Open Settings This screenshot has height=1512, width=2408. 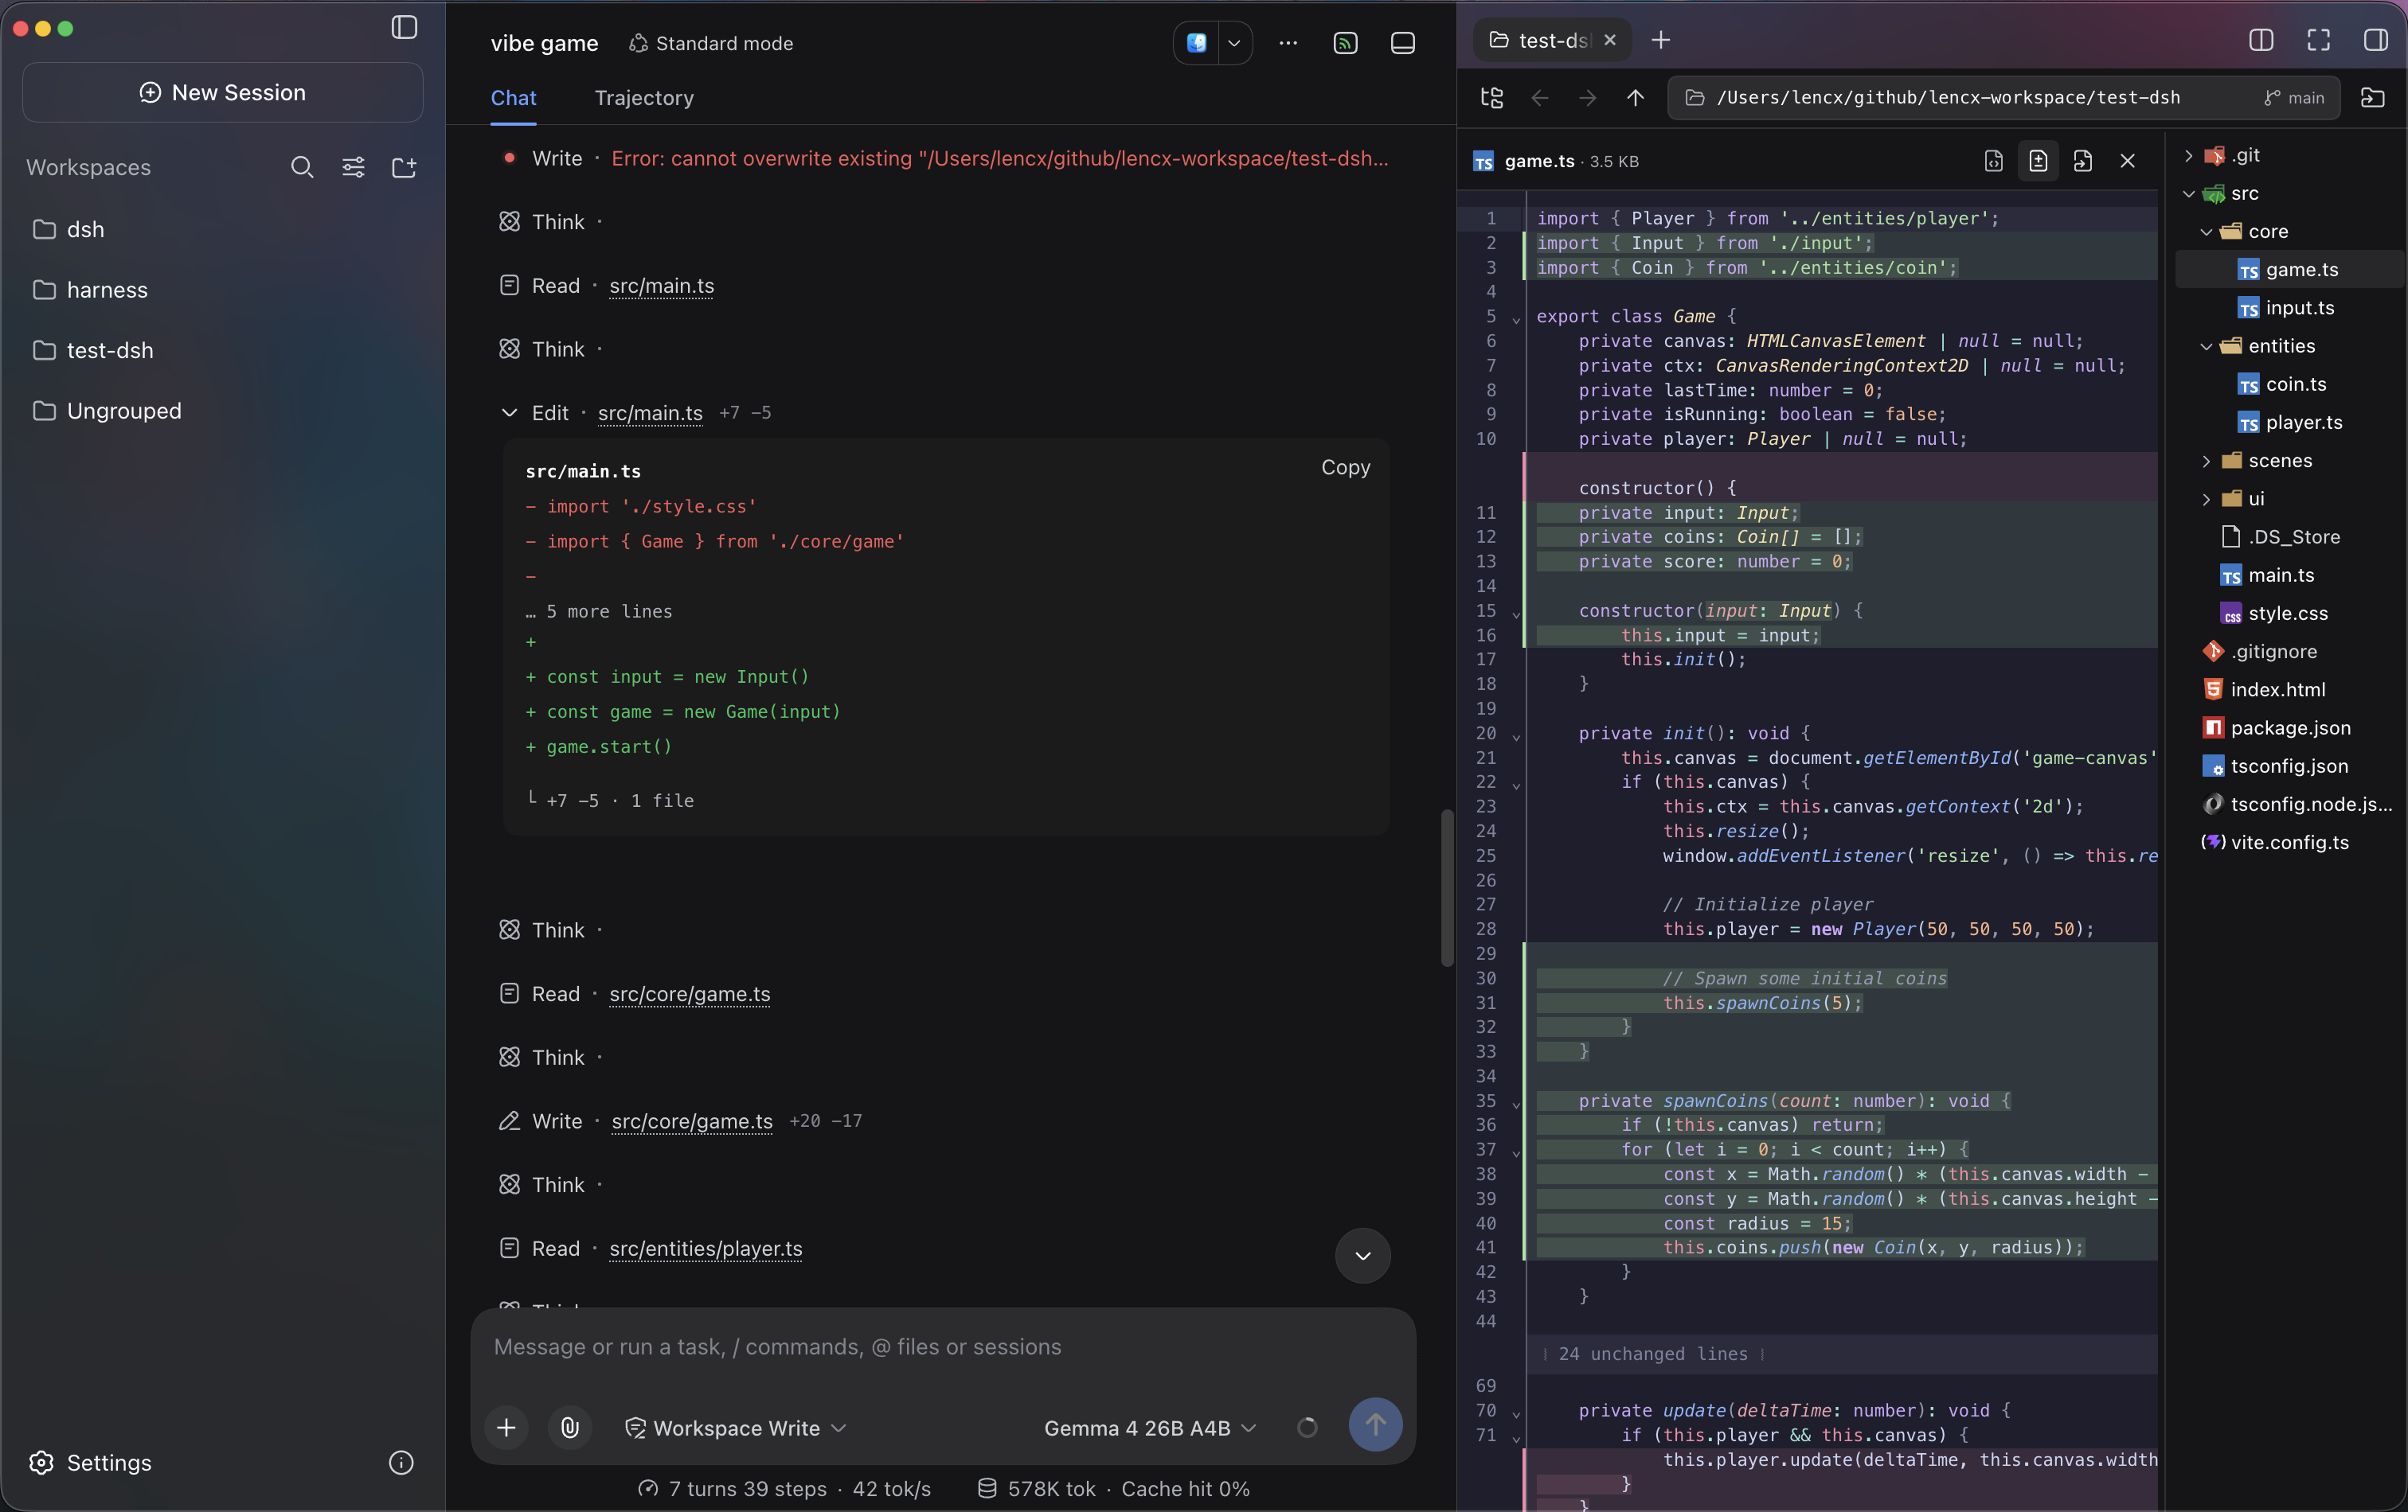pyautogui.click(x=91, y=1463)
